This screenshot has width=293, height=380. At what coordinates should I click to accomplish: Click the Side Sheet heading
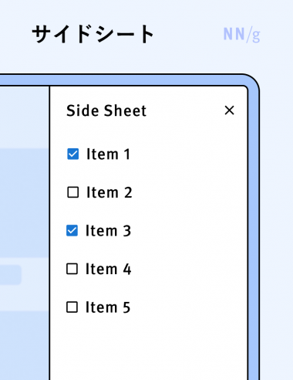106,110
